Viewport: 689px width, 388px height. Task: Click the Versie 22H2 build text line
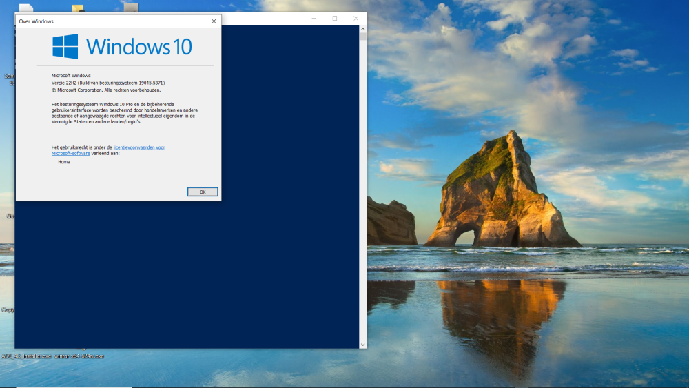point(108,83)
